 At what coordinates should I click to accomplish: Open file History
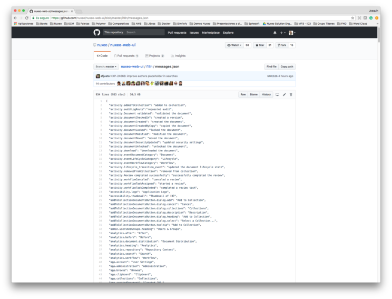coord(266,94)
